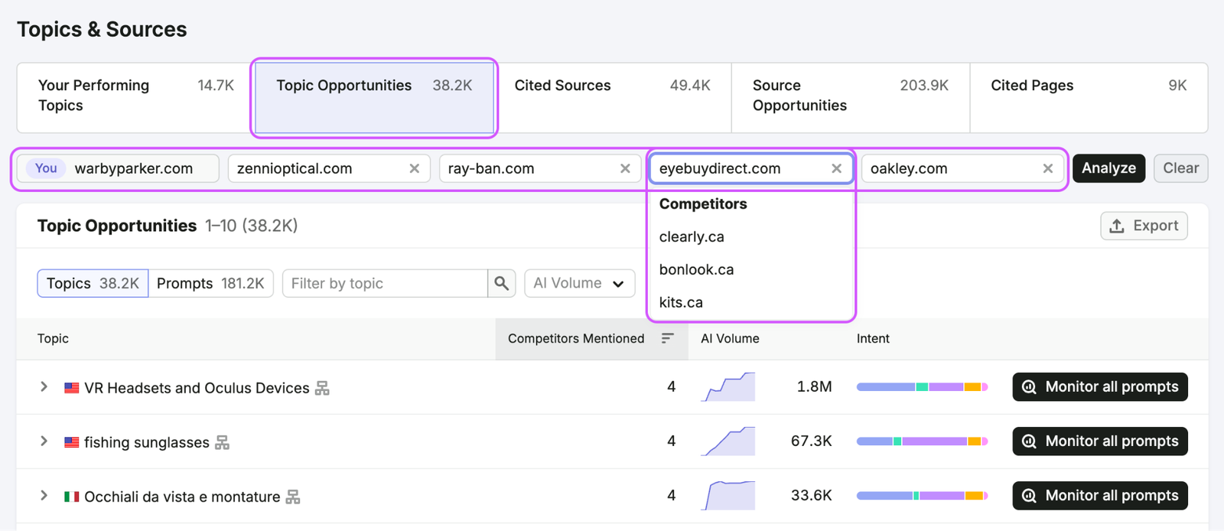Click the AI Volume column header

730,338
